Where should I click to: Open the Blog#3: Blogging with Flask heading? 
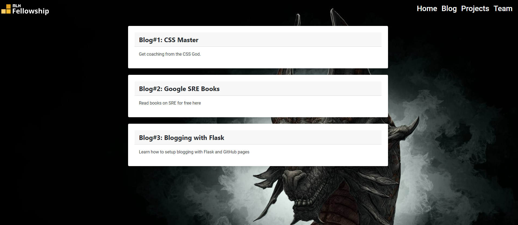[181, 138]
